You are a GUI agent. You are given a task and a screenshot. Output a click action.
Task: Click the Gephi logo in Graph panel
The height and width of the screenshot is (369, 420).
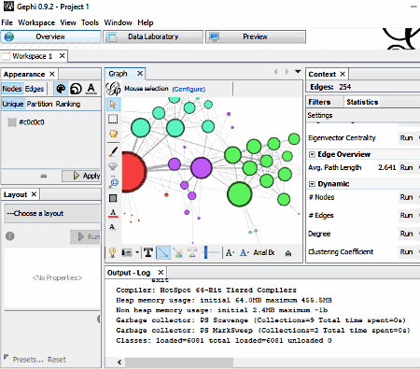coord(114,89)
